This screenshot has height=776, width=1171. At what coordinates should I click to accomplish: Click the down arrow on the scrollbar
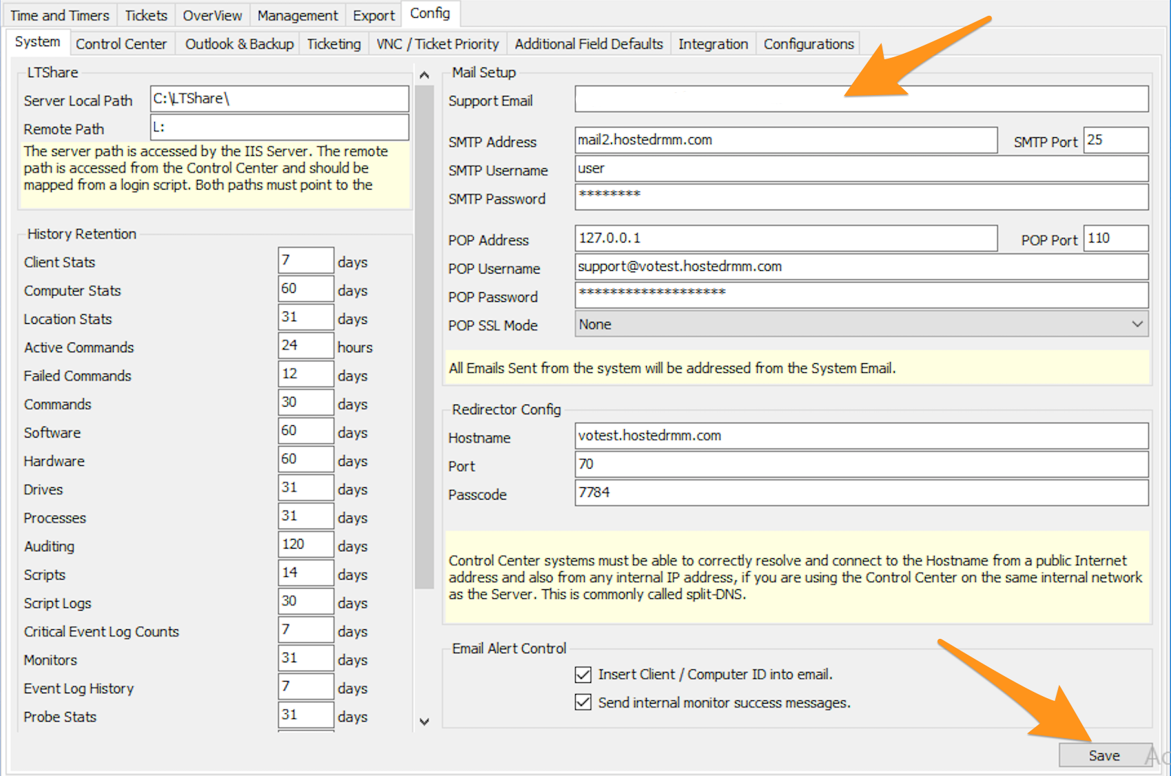(x=425, y=722)
